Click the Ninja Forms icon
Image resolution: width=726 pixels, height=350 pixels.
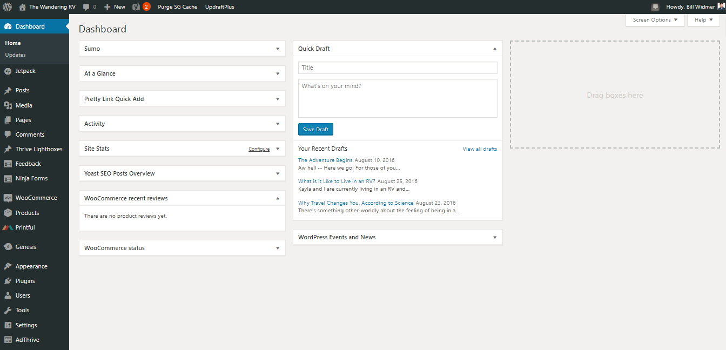click(x=8, y=178)
